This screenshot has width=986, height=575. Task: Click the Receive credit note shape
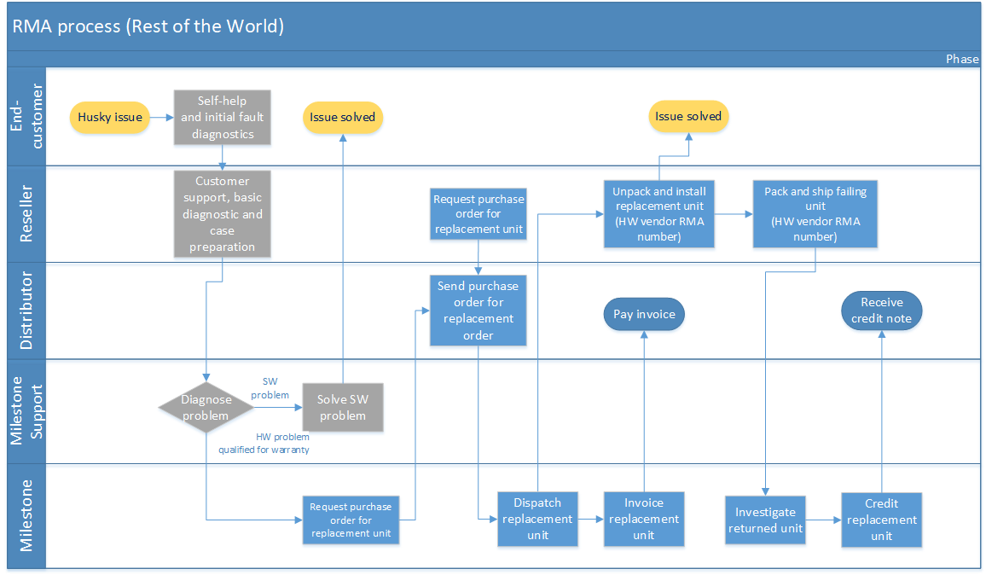point(881,310)
